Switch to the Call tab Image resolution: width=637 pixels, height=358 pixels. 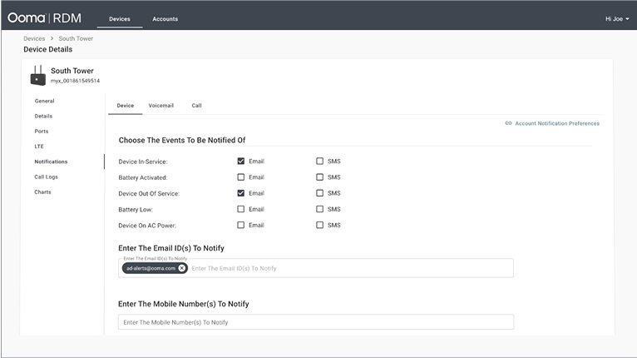coord(196,106)
